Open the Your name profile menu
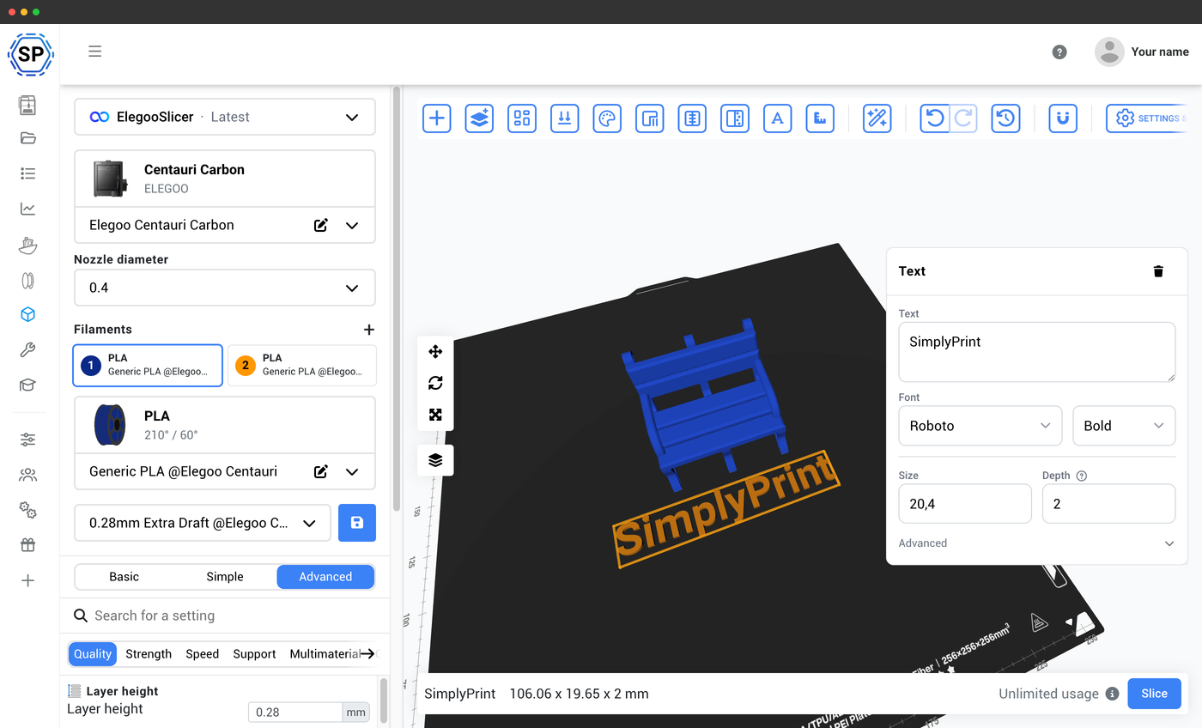 [x=1142, y=52]
